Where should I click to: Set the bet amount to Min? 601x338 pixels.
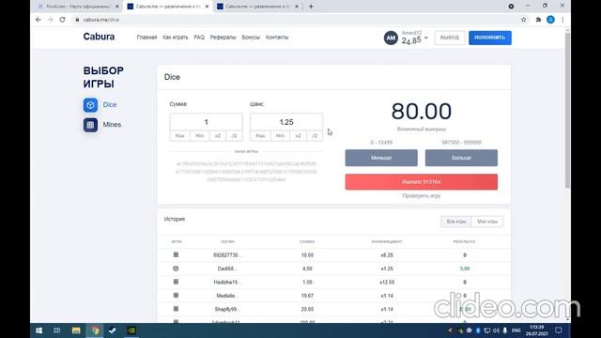click(x=200, y=135)
